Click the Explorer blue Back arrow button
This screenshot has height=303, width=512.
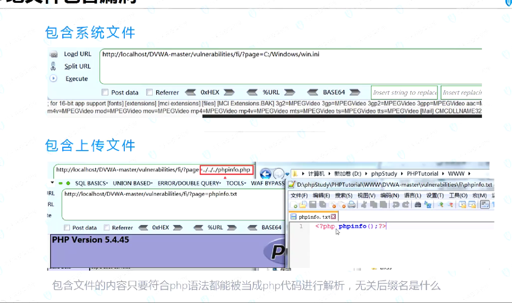click(265, 174)
